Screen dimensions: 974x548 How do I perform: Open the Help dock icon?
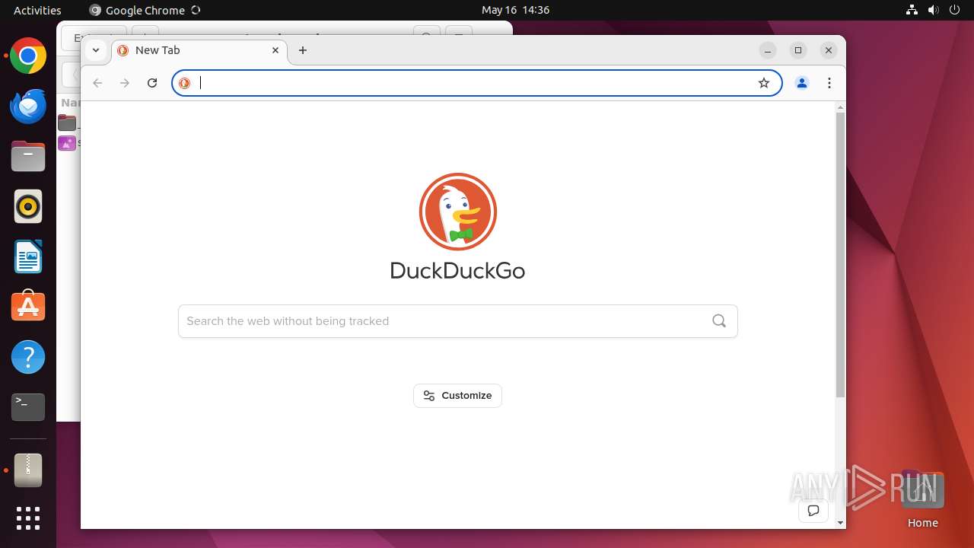point(28,357)
